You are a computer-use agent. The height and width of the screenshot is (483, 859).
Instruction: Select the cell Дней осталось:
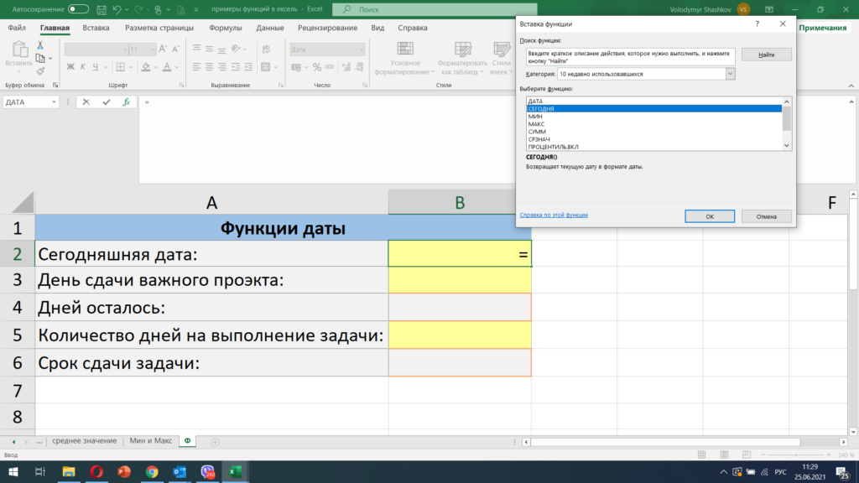coord(211,307)
